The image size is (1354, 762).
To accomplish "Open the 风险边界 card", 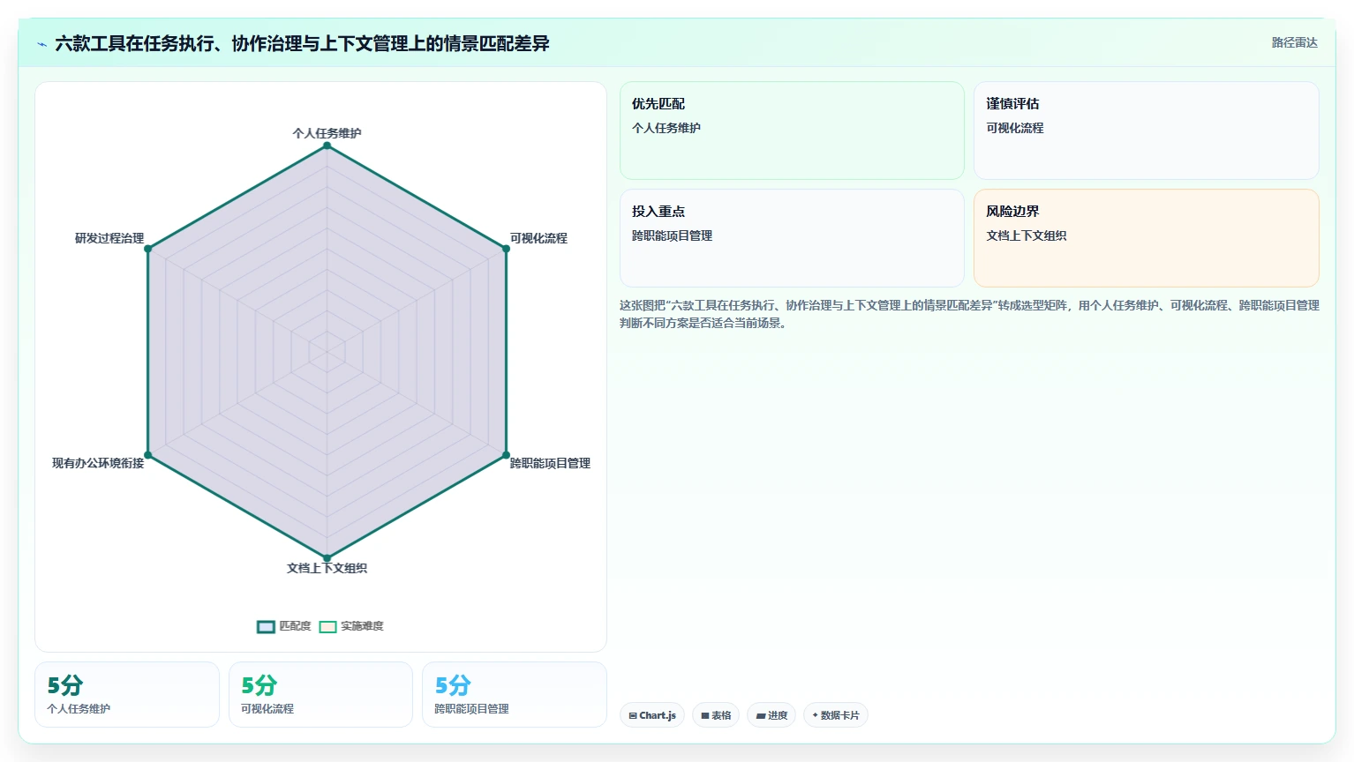I will tap(1147, 238).
